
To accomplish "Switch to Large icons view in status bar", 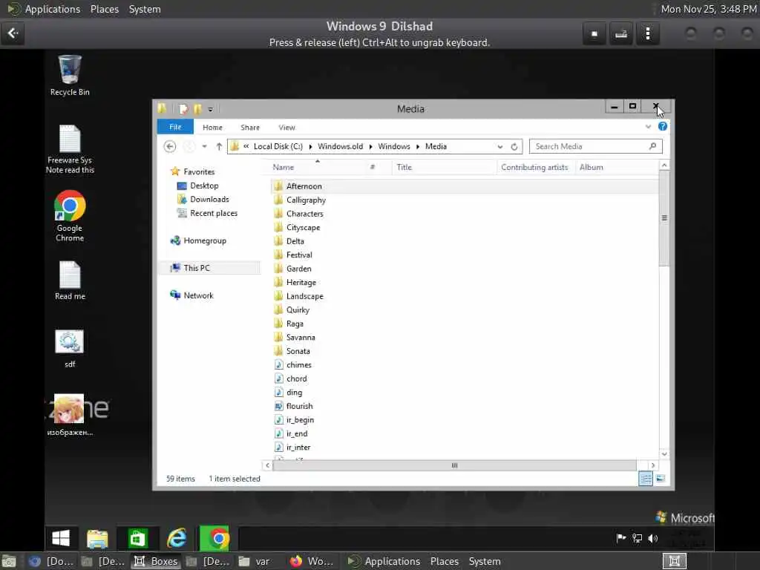I will pos(660,479).
